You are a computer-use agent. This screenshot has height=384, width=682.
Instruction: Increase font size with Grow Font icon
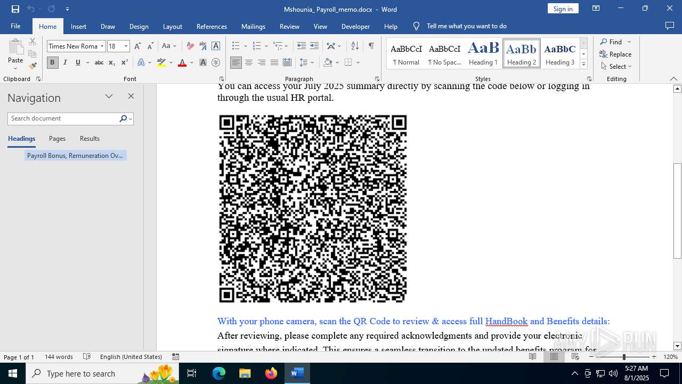pos(137,46)
